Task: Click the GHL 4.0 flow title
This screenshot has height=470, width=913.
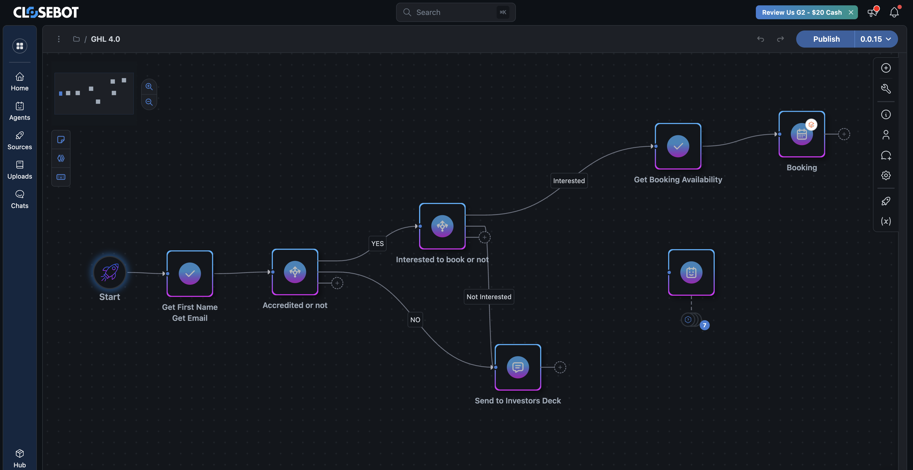Action: pos(106,39)
